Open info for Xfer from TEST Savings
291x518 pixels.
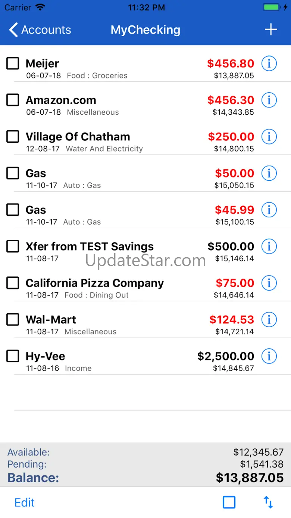[x=269, y=246]
